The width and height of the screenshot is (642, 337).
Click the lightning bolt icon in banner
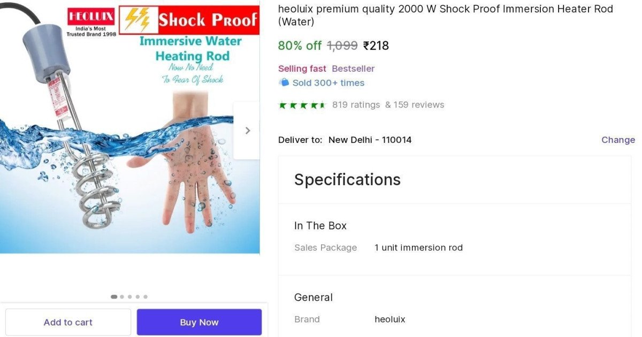pos(137,20)
